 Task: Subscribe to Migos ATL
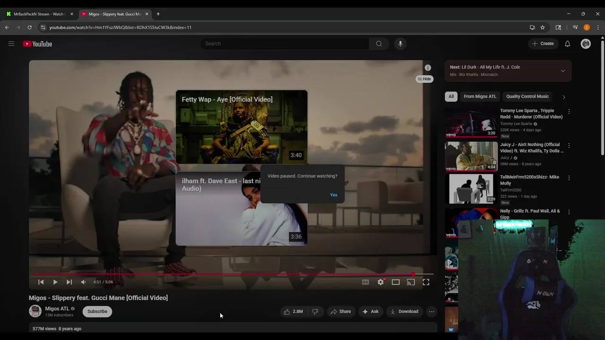point(97,311)
